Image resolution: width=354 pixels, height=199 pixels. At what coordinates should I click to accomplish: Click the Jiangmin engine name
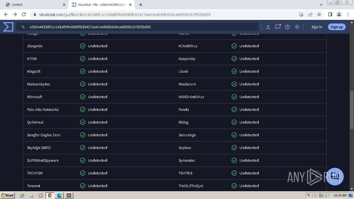click(x=35, y=46)
